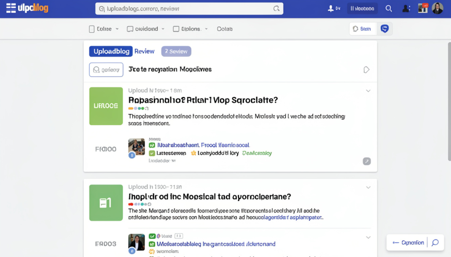Click the user profile icon near the top right
Screen dimensions: 451x257
point(406,8)
